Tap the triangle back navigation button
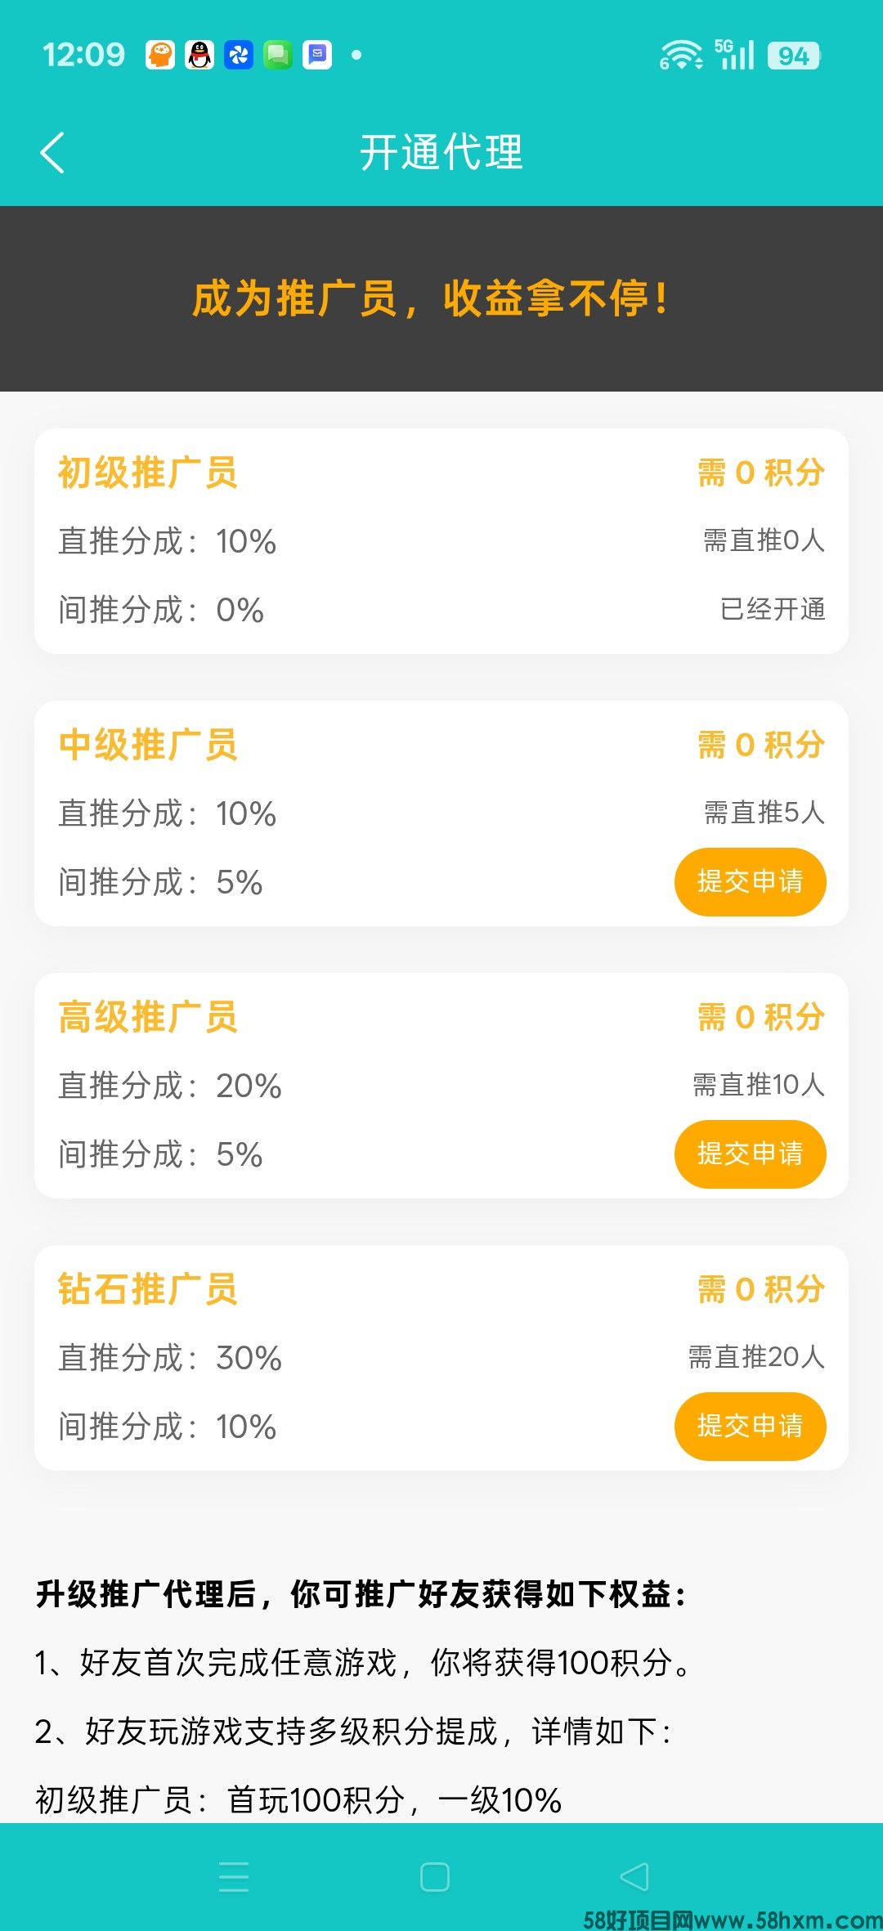Screen dimensions: 883x1931 (x=634, y=1876)
